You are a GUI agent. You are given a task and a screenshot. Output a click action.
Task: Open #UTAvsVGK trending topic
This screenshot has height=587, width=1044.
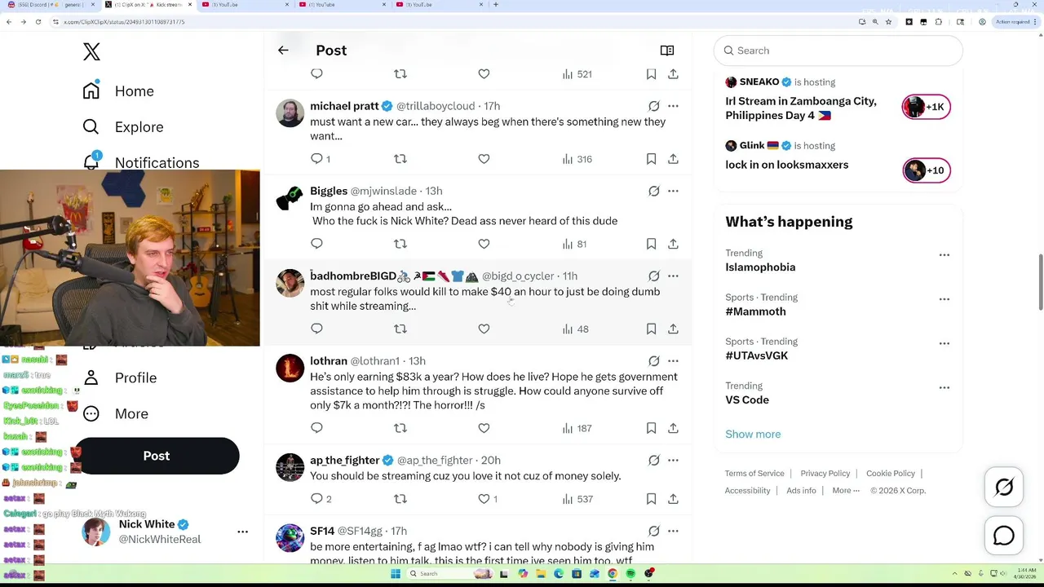(757, 355)
